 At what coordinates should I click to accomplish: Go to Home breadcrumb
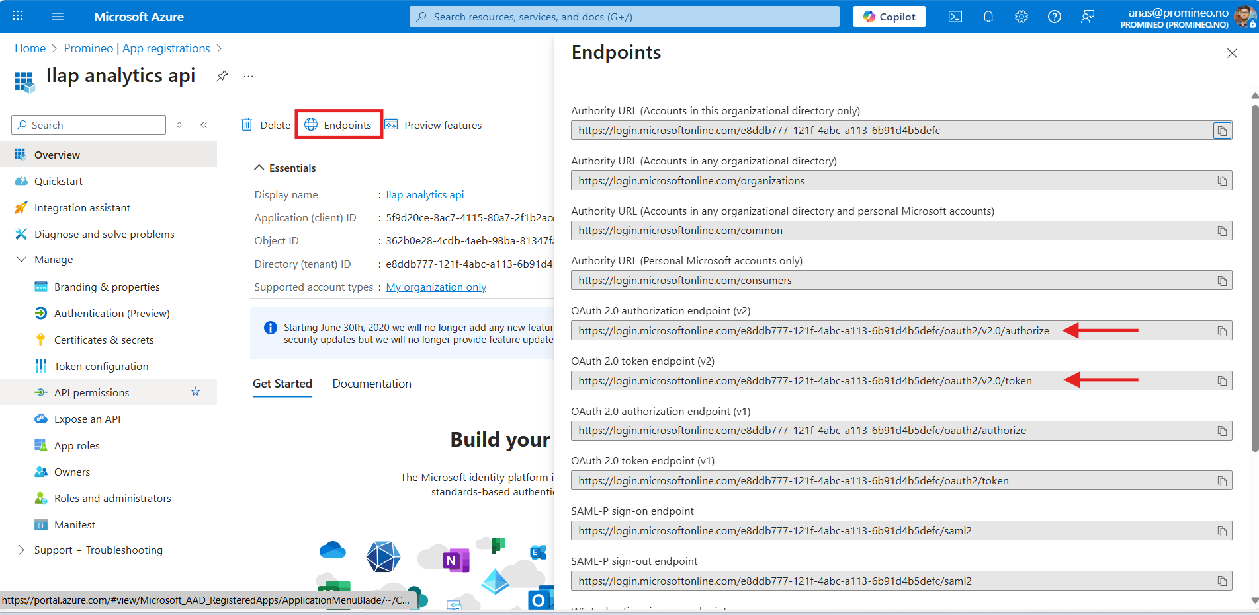pyautogui.click(x=30, y=48)
